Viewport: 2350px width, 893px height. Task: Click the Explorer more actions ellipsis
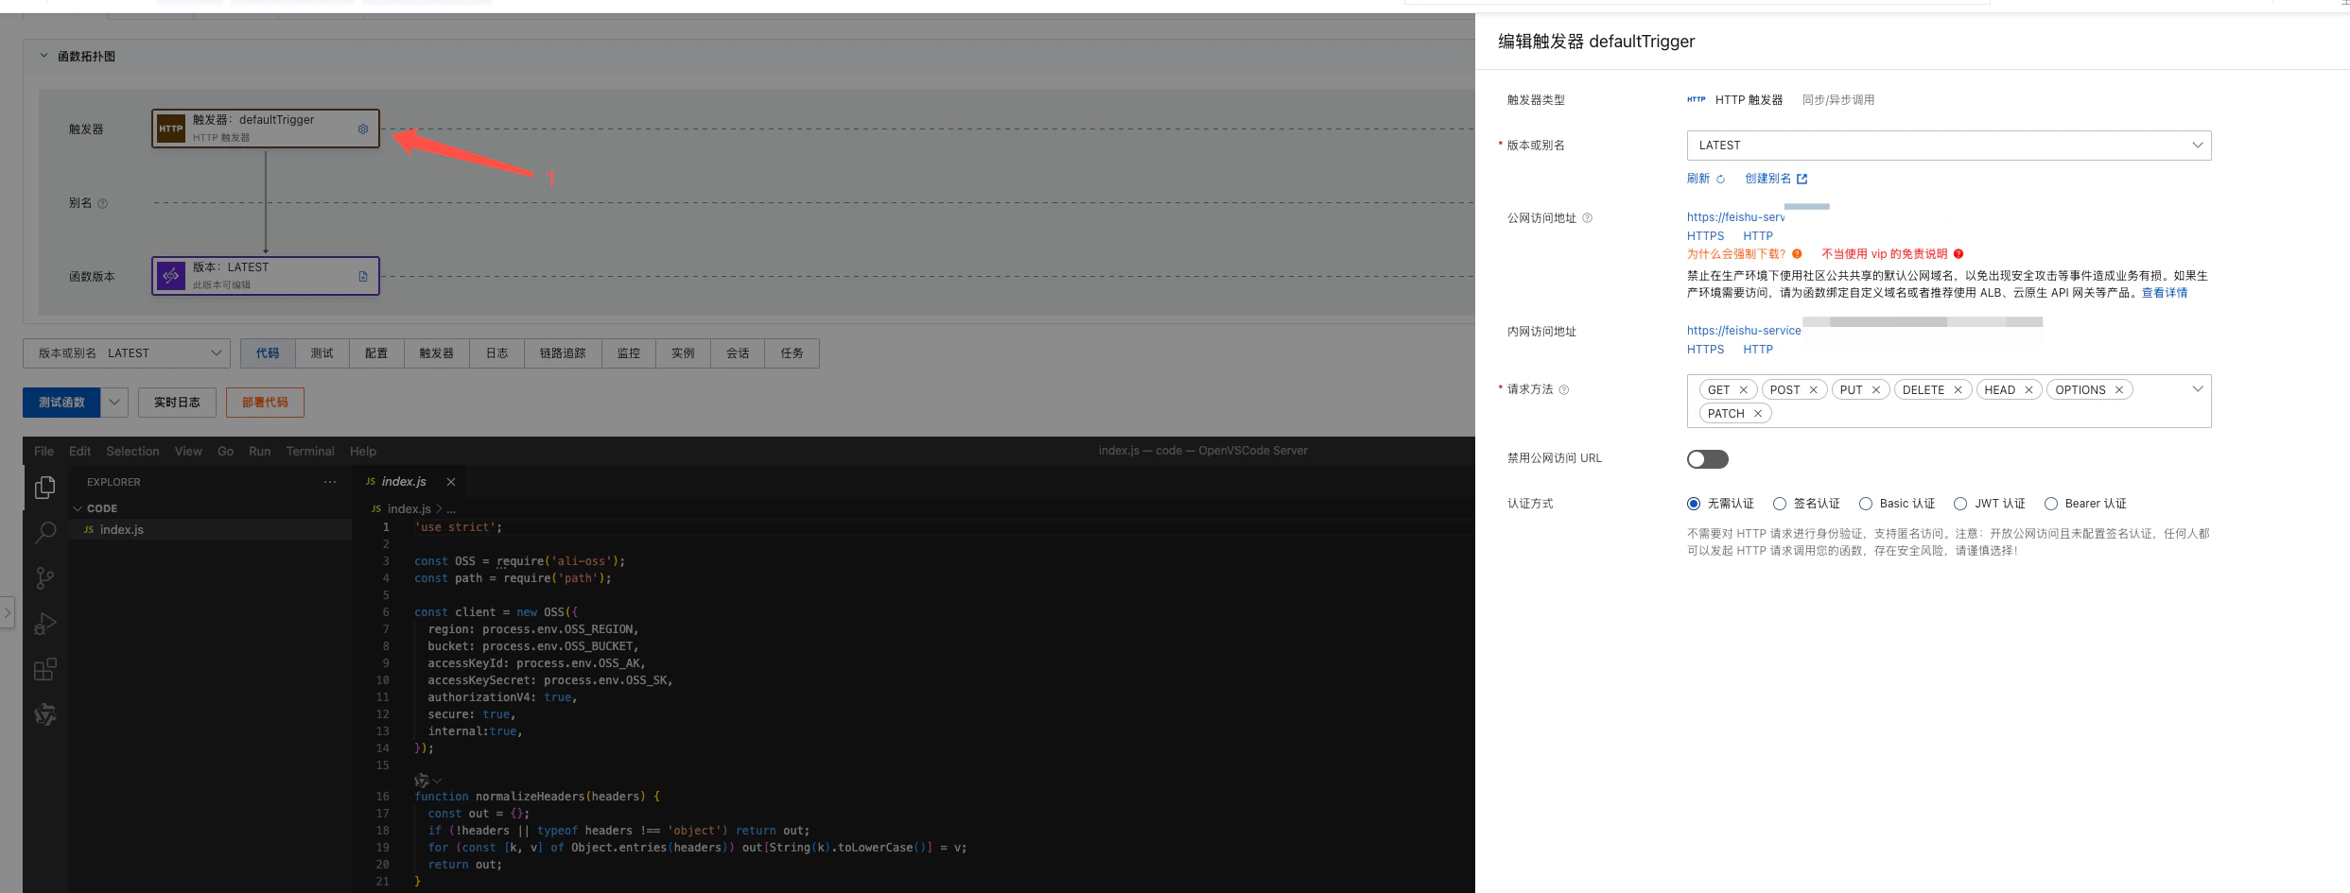(x=330, y=482)
